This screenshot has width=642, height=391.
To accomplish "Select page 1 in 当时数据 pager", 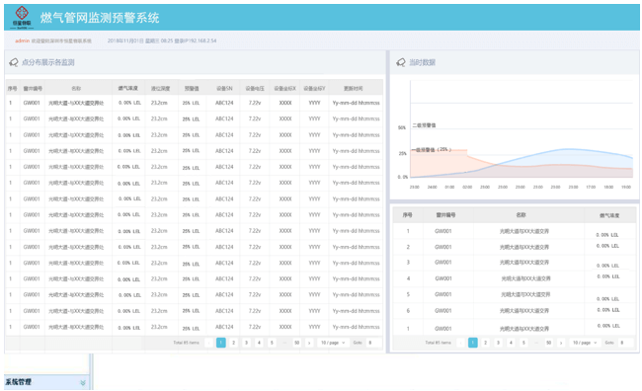I will pyautogui.click(x=472, y=343).
